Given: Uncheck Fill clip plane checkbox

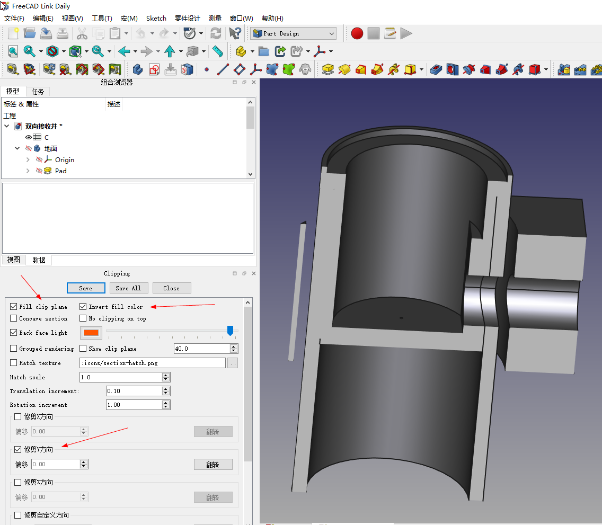Looking at the screenshot, I should [14, 307].
